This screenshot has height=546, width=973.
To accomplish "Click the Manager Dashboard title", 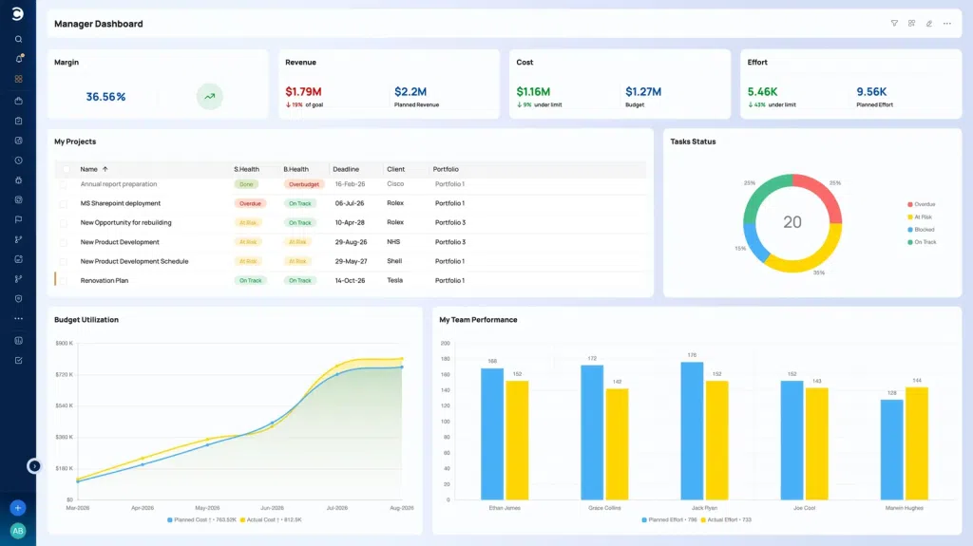I will (98, 24).
